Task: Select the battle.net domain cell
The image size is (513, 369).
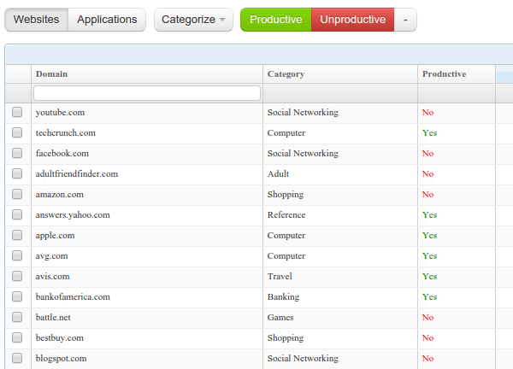Action: click(x=147, y=318)
